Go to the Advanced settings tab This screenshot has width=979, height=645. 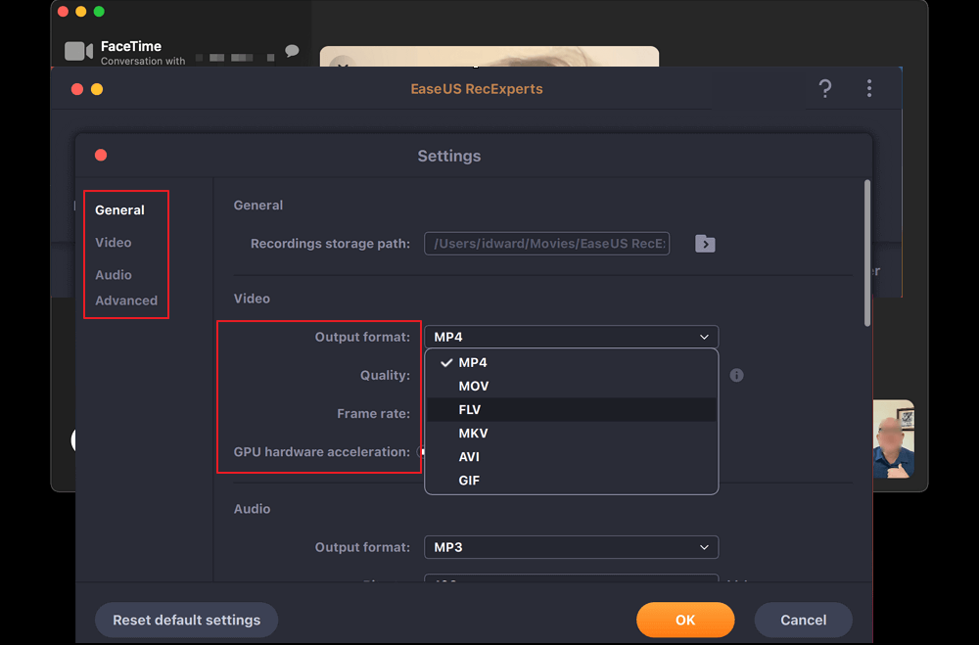[x=126, y=300]
